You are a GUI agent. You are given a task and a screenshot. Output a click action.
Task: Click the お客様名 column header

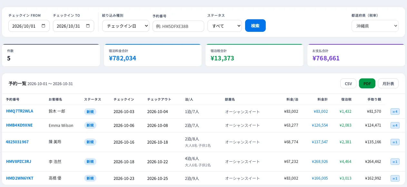pos(55,99)
